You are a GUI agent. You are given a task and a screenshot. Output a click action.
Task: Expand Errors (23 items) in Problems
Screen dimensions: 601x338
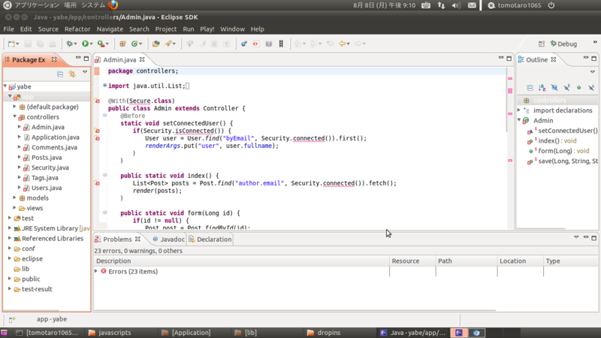click(96, 271)
